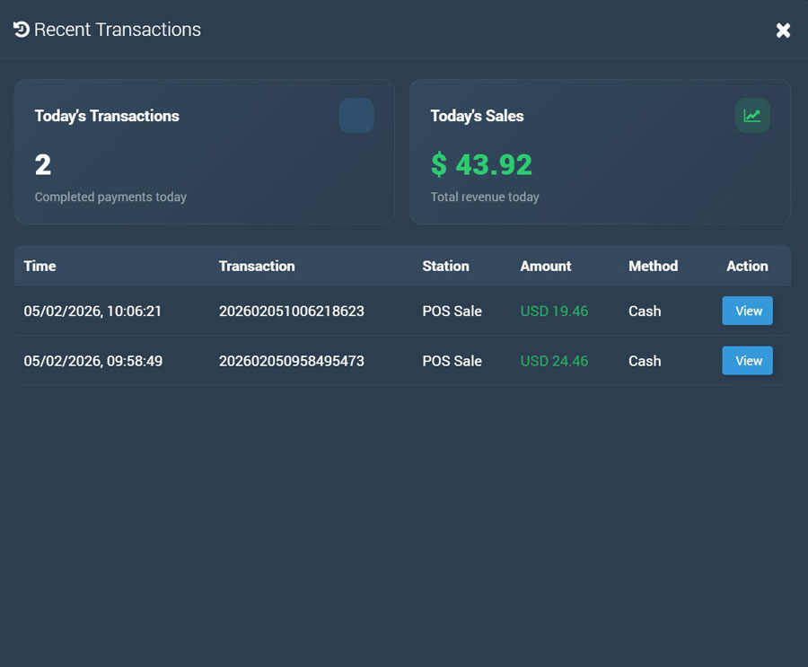Screen dimensions: 808x667
Task: Click the USD 19.46 amount
Action: pyautogui.click(x=554, y=312)
